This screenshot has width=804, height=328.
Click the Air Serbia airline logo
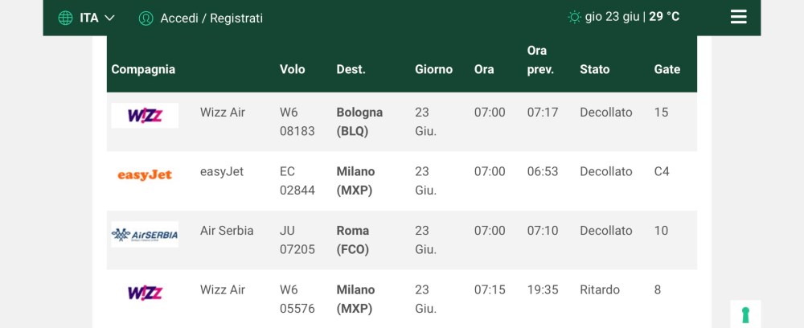(x=145, y=234)
